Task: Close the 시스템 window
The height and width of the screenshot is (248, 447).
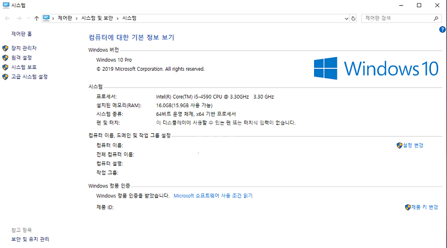Action: point(437,5)
